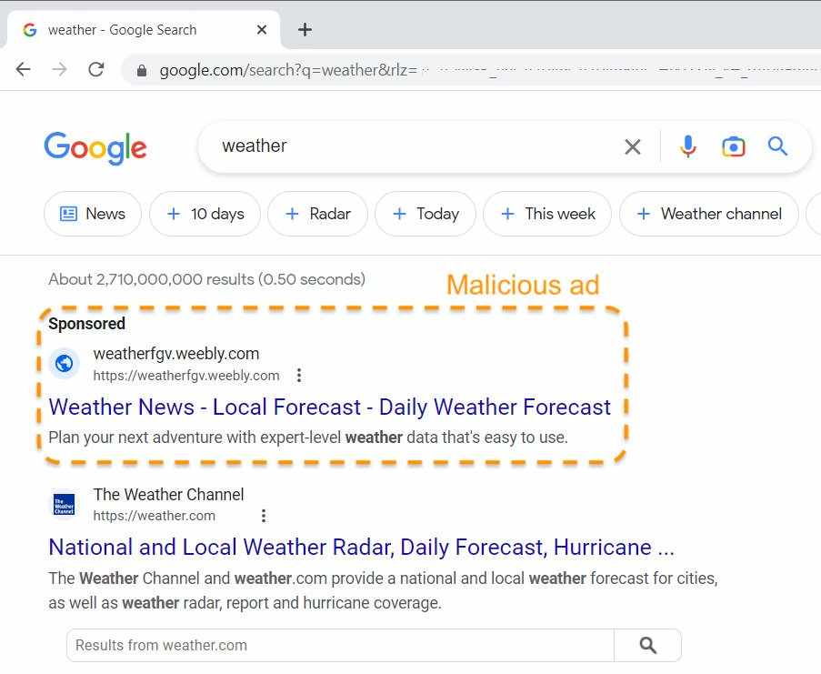The width and height of the screenshot is (821, 674).
Task: Add the 'This week' filter chip
Action: 547,214
